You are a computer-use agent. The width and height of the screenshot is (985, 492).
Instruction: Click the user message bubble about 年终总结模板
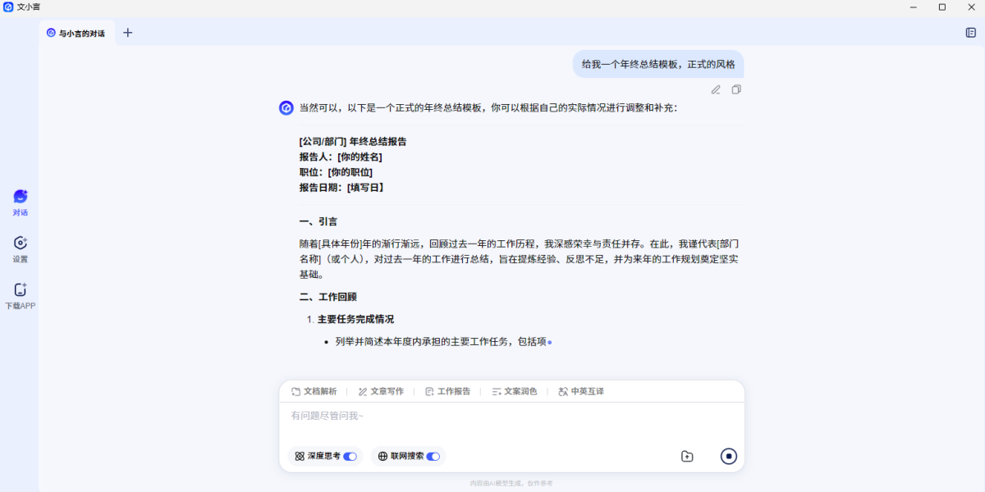click(x=658, y=64)
